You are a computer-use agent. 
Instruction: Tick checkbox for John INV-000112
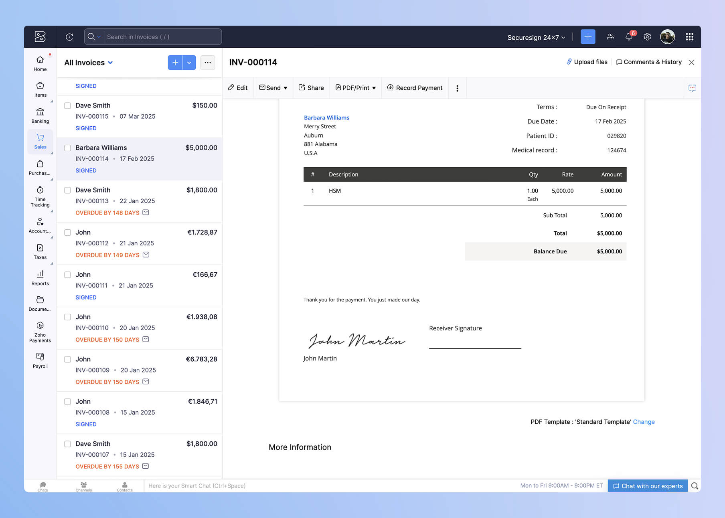click(68, 233)
